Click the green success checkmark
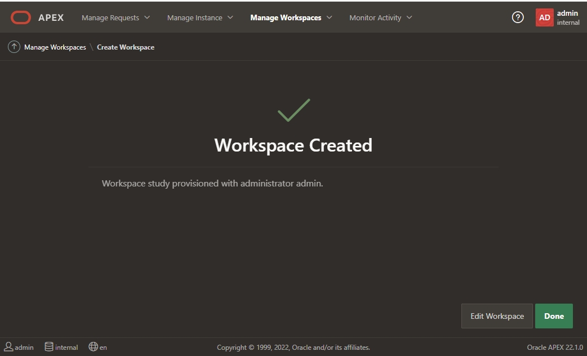587x356 pixels. pyautogui.click(x=293, y=110)
